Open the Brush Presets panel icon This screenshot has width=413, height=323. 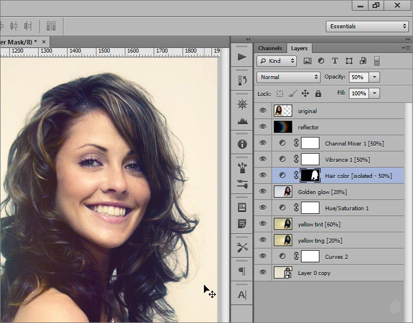coord(242,168)
